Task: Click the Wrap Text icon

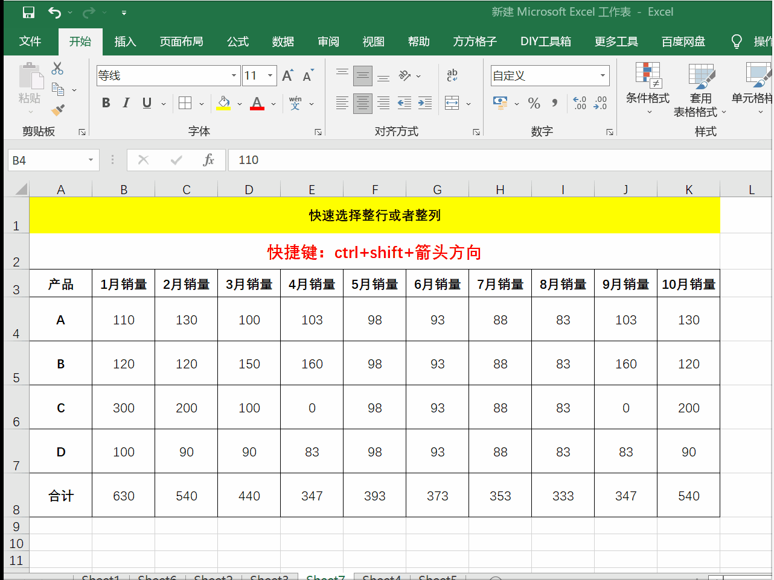Action: 452,75
